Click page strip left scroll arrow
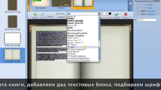Screen dimensions: 161x90 click(31, 10)
